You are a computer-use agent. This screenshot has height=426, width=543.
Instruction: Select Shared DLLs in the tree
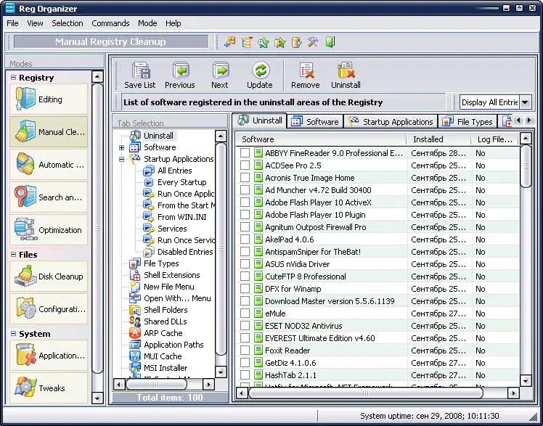coord(165,321)
